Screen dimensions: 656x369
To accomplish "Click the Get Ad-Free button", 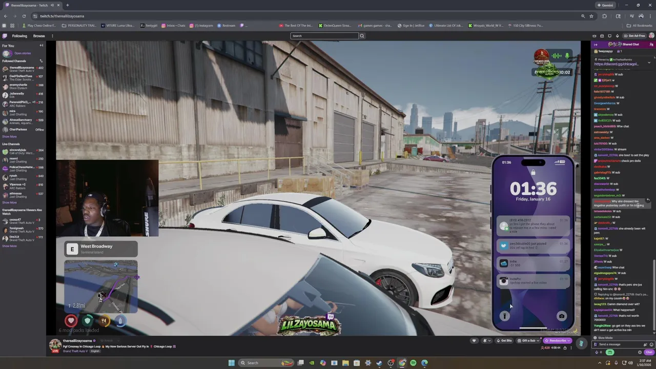I will tap(634, 36).
